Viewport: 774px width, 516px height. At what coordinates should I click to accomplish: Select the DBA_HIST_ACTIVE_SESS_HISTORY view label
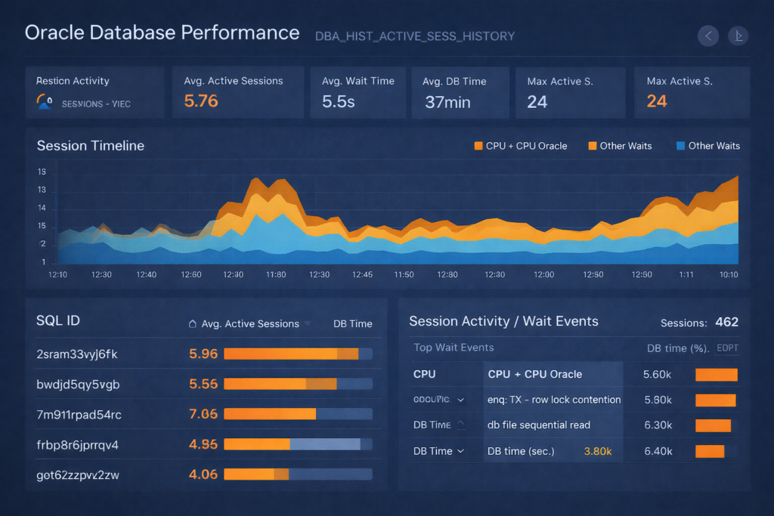(x=415, y=36)
